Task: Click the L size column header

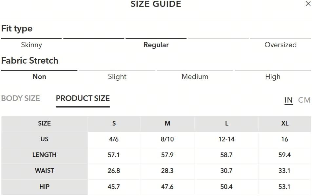Action: (x=226, y=124)
